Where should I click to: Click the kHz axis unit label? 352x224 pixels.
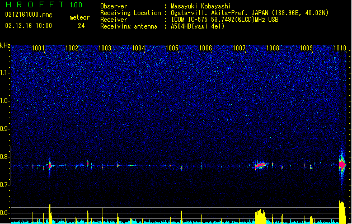click(x=5, y=45)
